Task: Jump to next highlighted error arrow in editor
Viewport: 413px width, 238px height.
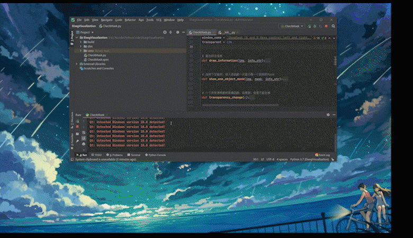Action: pos(334,38)
